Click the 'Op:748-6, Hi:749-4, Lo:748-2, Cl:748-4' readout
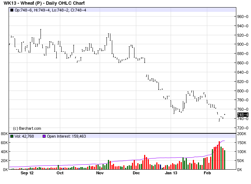 (51, 10)
